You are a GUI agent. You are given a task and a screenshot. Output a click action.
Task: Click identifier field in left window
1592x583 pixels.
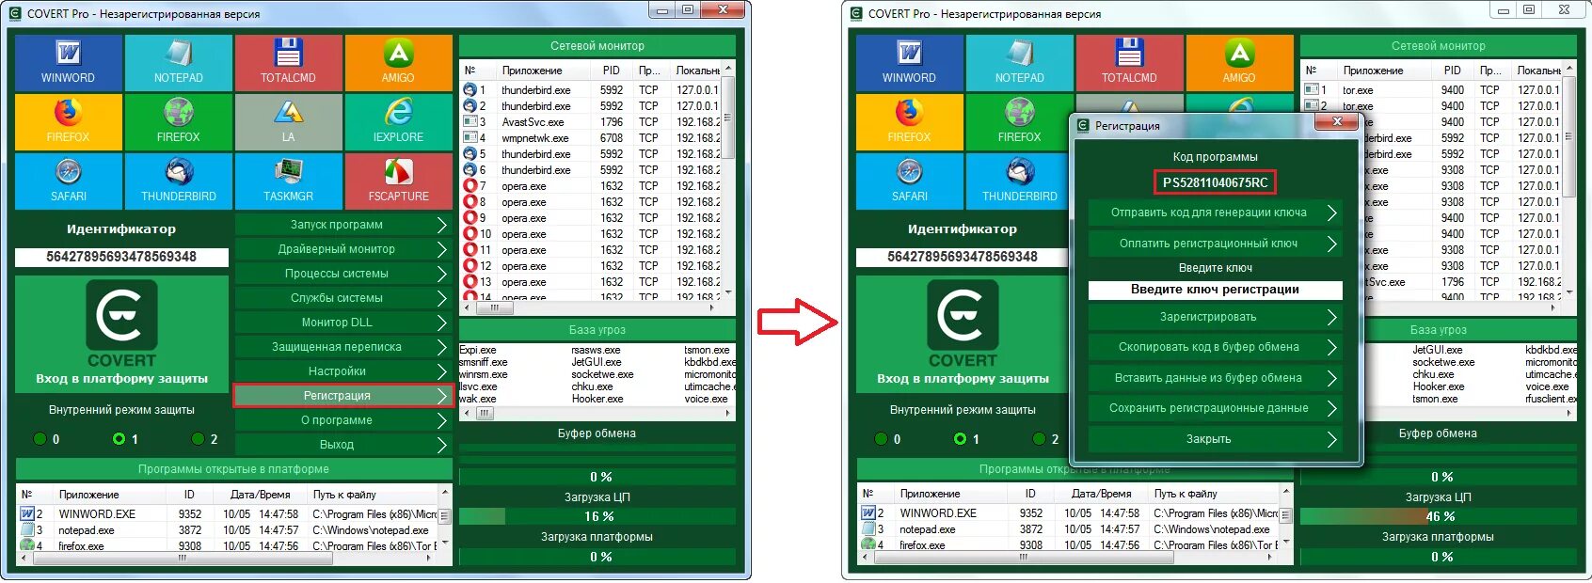(121, 257)
